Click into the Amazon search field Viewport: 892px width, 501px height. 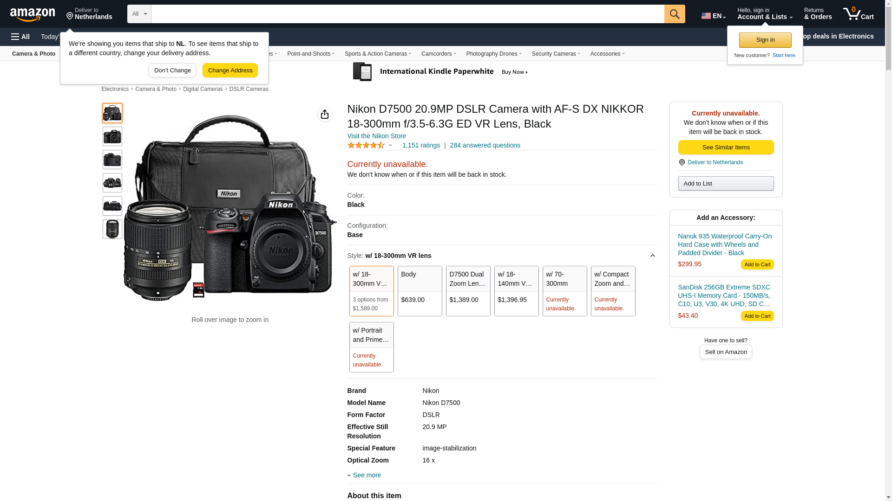coord(407,14)
